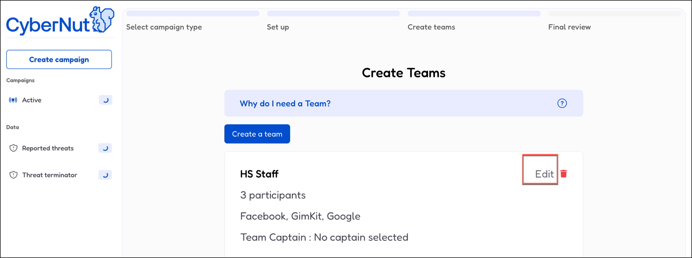Open Threat terminator in the sidebar

(49, 175)
